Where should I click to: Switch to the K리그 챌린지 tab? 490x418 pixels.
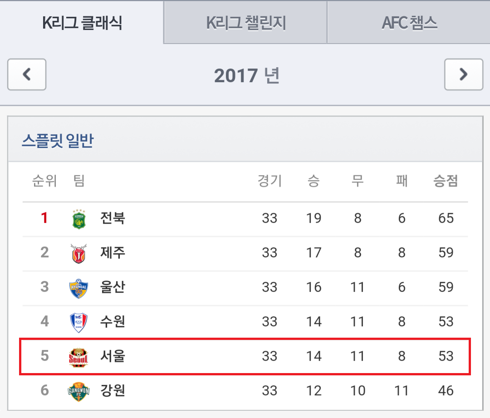coord(245,23)
